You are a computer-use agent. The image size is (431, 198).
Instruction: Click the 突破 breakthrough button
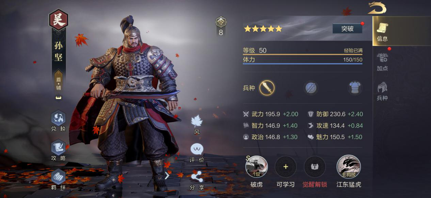[347, 28]
